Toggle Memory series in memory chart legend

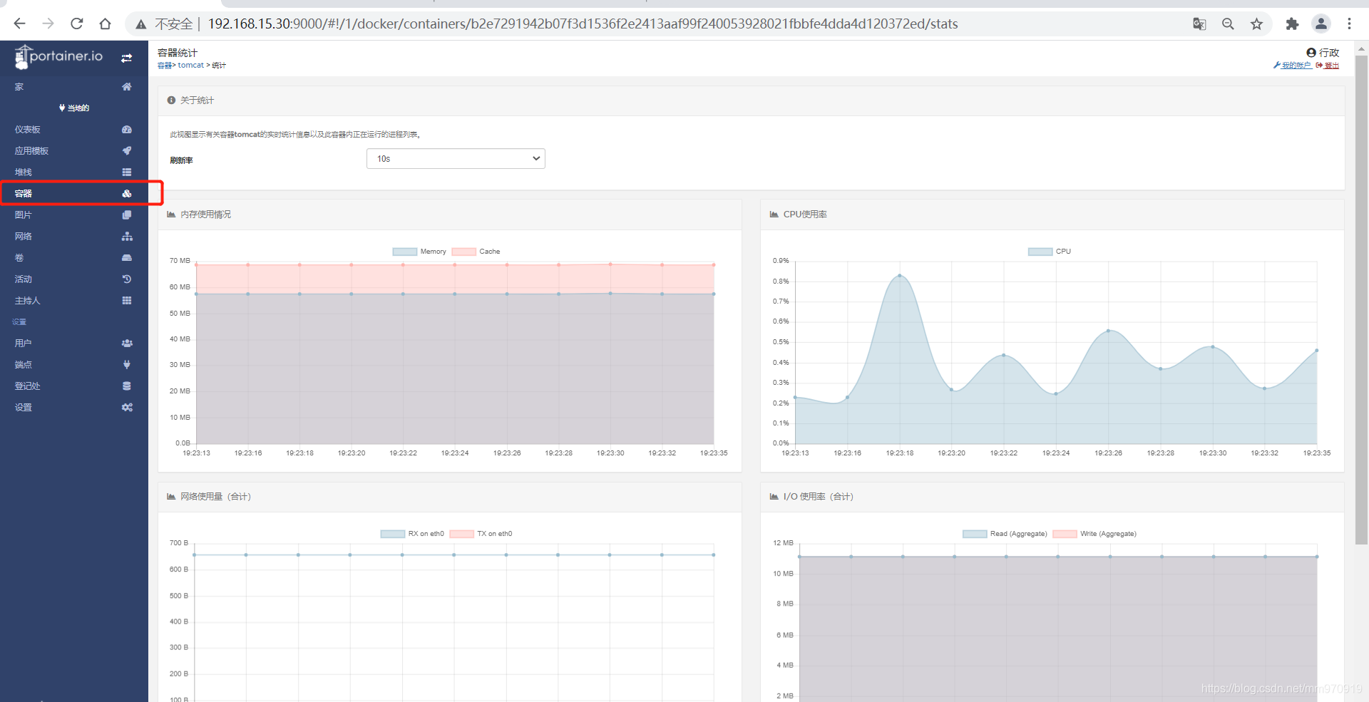[x=419, y=252]
